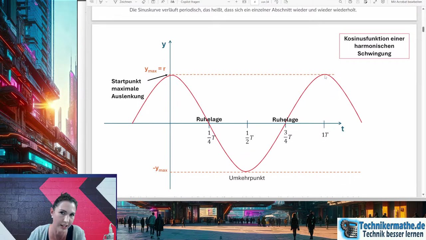Click the save icon
The height and width of the screenshot is (240, 426).
coord(358,2)
